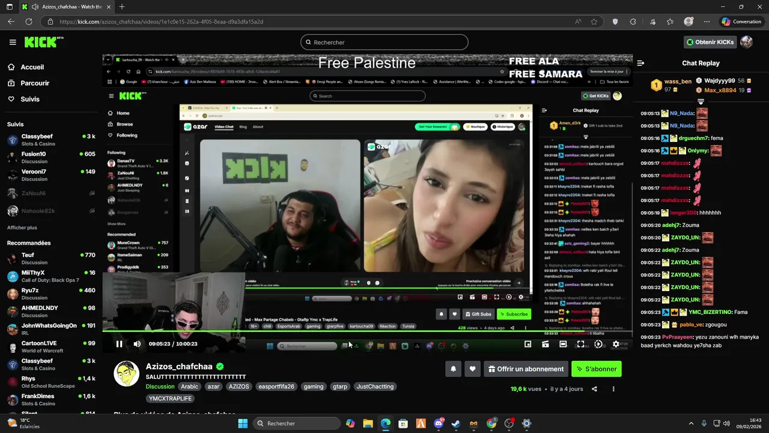Open the browser profile account icon

688,22
